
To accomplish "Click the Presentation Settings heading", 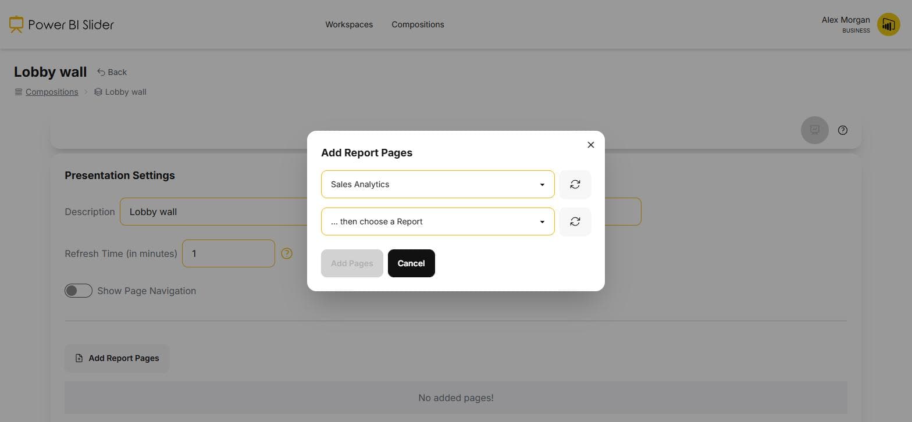I will [120, 176].
